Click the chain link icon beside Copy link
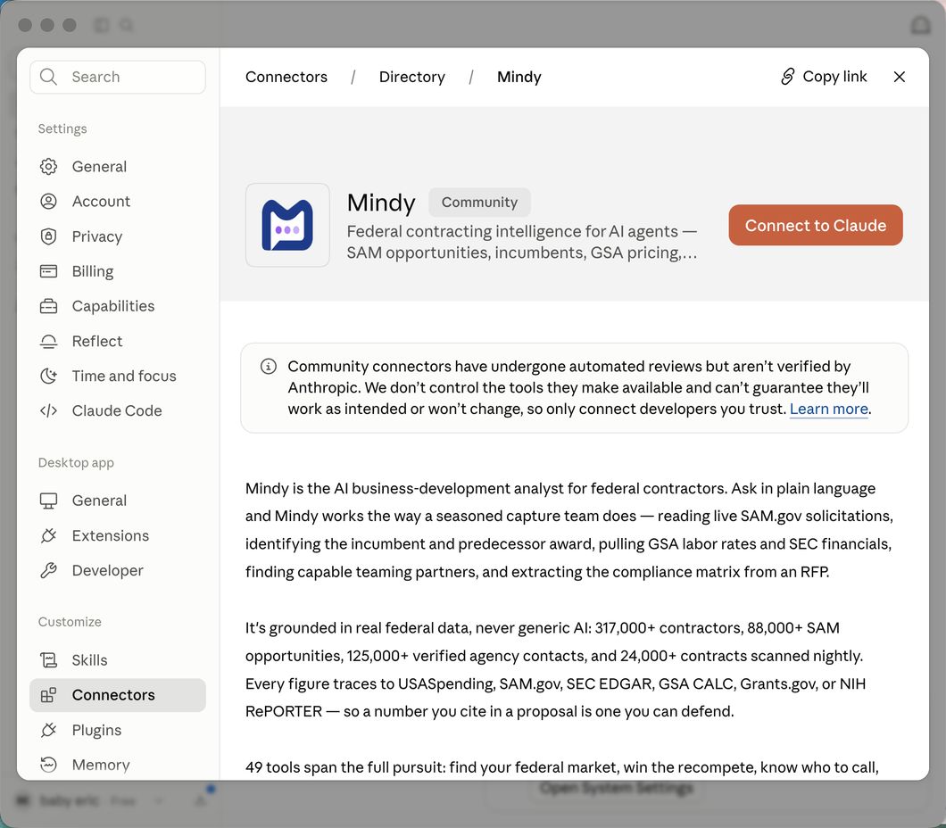Screen dimensions: 946x828 pyautogui.click(x=788, y=77)
